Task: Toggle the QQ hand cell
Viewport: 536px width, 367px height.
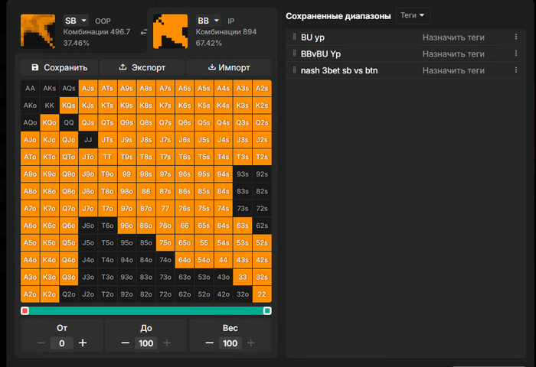Action: point(69,122)
